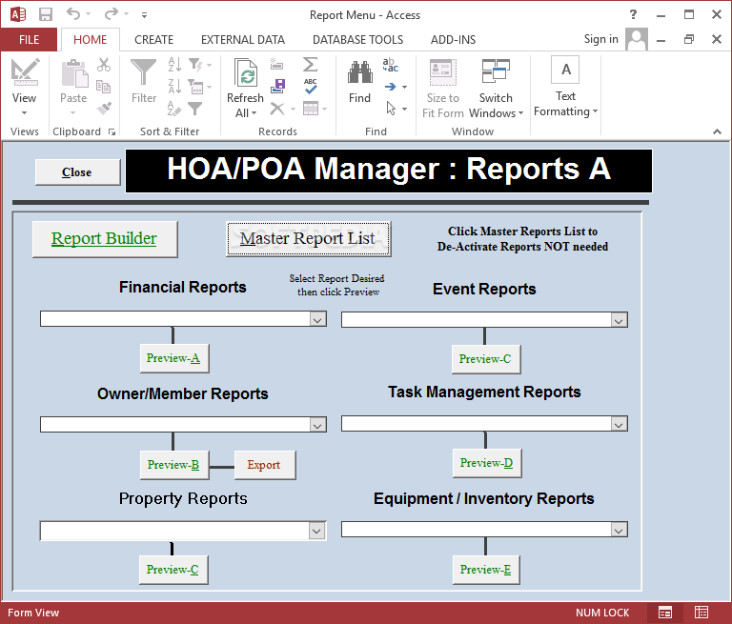Click the Save icon in quick access toolbar
The height and width of the screenshot is (624, 732).
coord(46,14)
